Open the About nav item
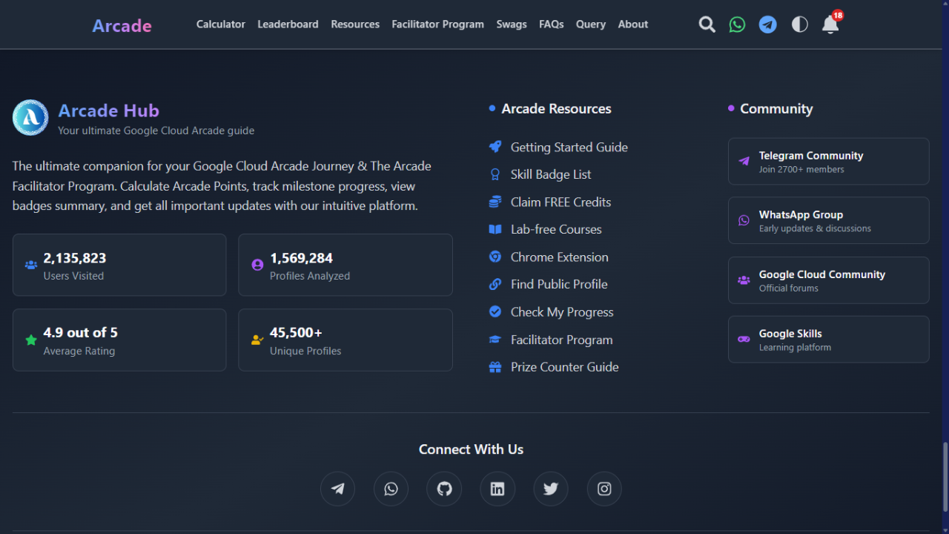 tap(633, 24)
